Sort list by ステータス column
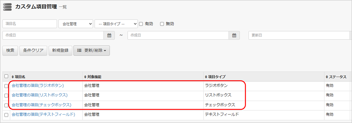This screenshot has height=123, width=352. [336, 77]
